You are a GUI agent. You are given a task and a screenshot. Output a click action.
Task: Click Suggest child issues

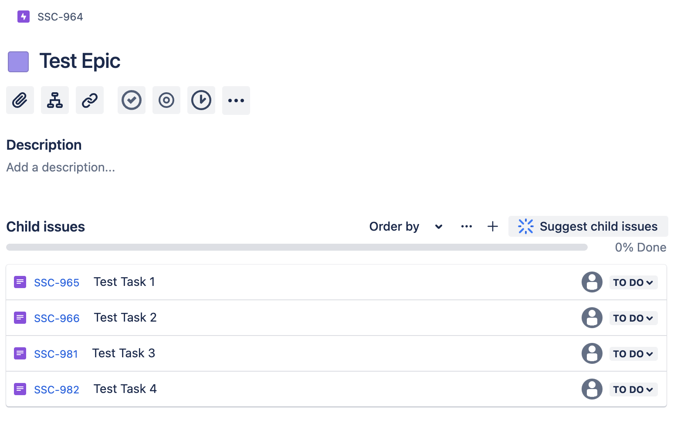coord(588,226)
